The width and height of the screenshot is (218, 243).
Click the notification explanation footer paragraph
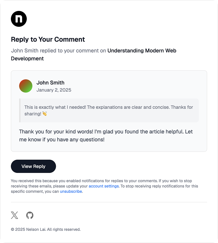point(104,186)
